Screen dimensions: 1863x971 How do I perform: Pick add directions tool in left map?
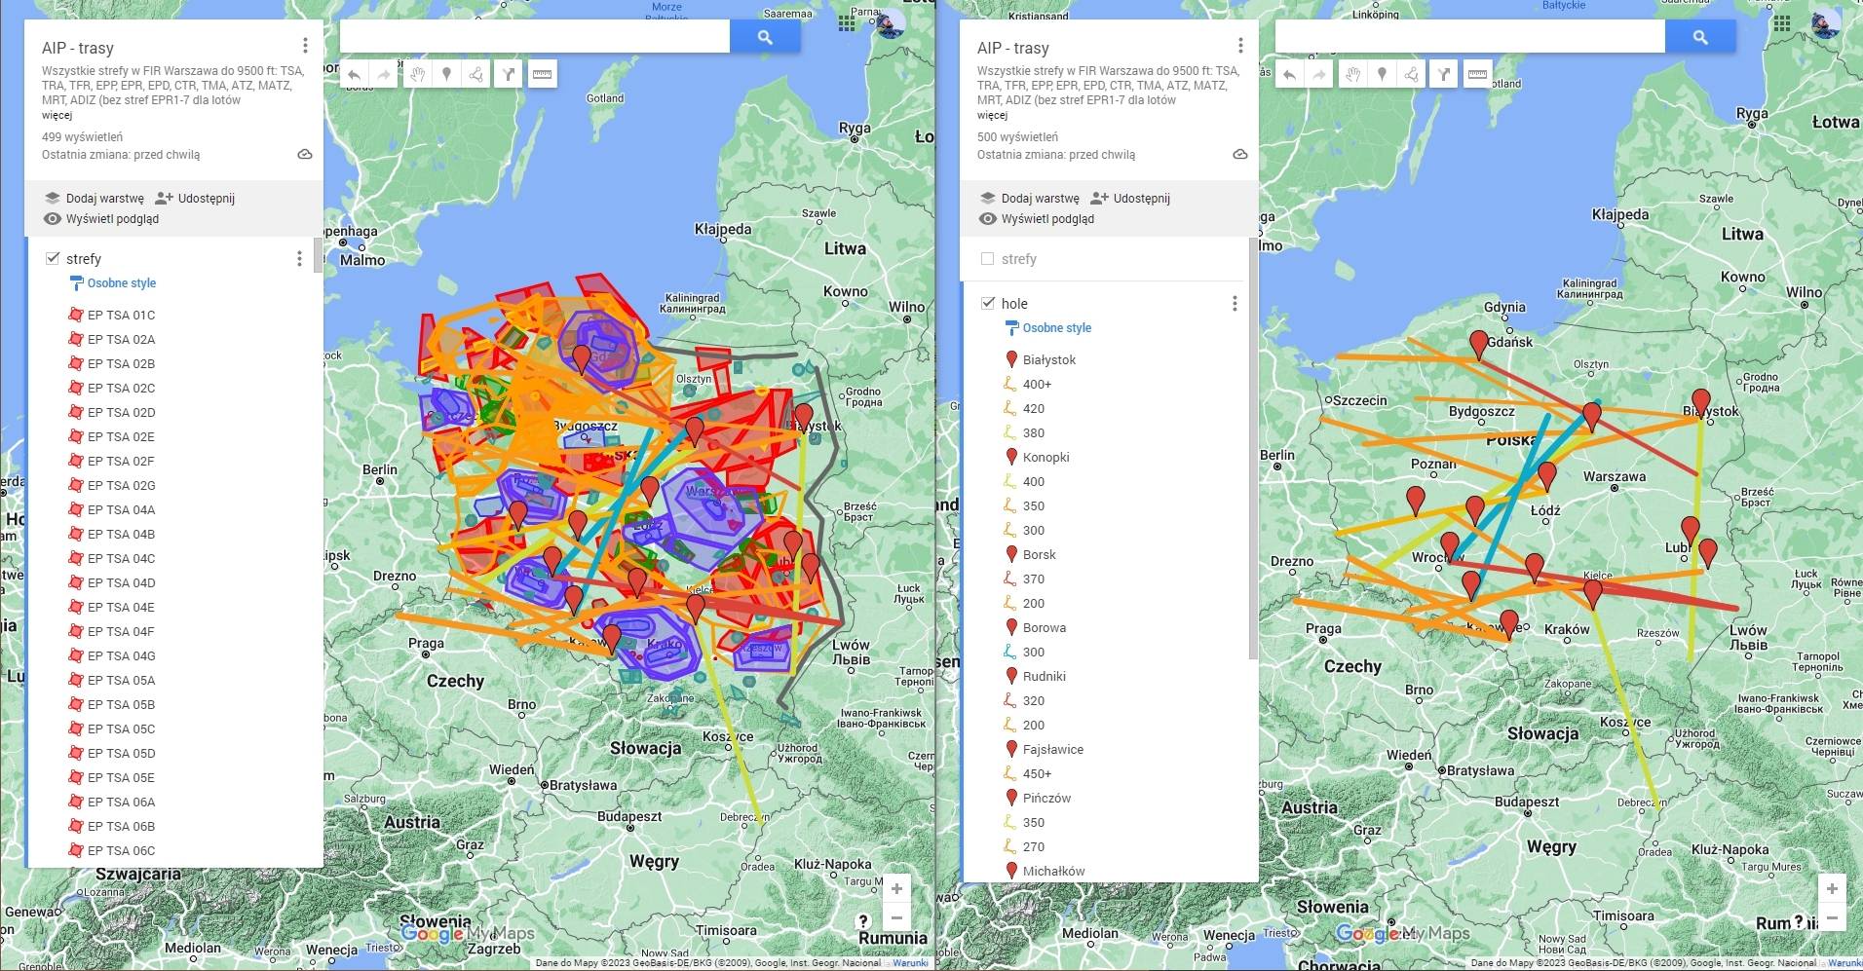tap(508, 74)
